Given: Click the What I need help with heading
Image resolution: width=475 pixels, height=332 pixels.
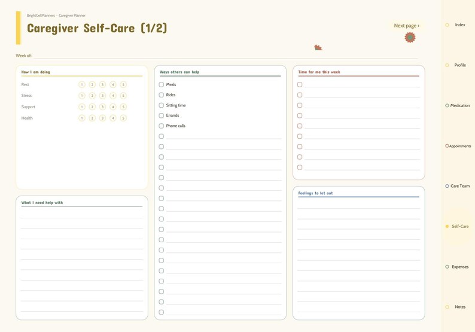Looking at the screenshot, I should pyautogui.click(x=42, y=203).
